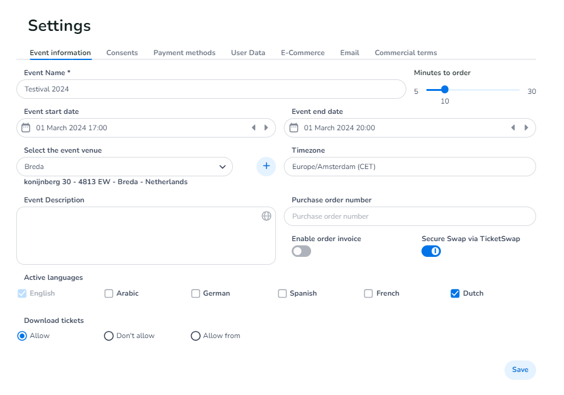Check the German language checkbox
The image size is (564, 395).
tap(196, 293)
